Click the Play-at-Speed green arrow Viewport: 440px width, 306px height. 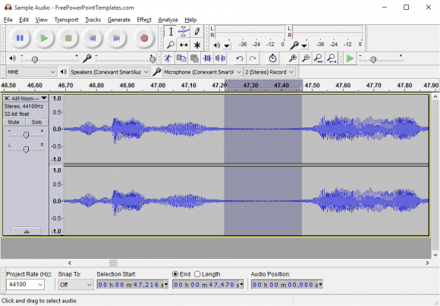coord(350,58)
